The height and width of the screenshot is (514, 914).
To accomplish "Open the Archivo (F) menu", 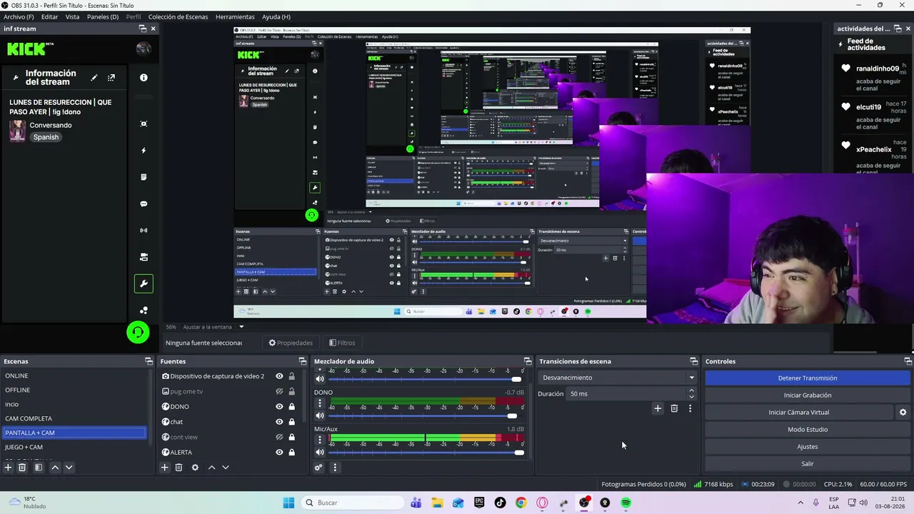I will pyautogui.click(x=19, y=16).
